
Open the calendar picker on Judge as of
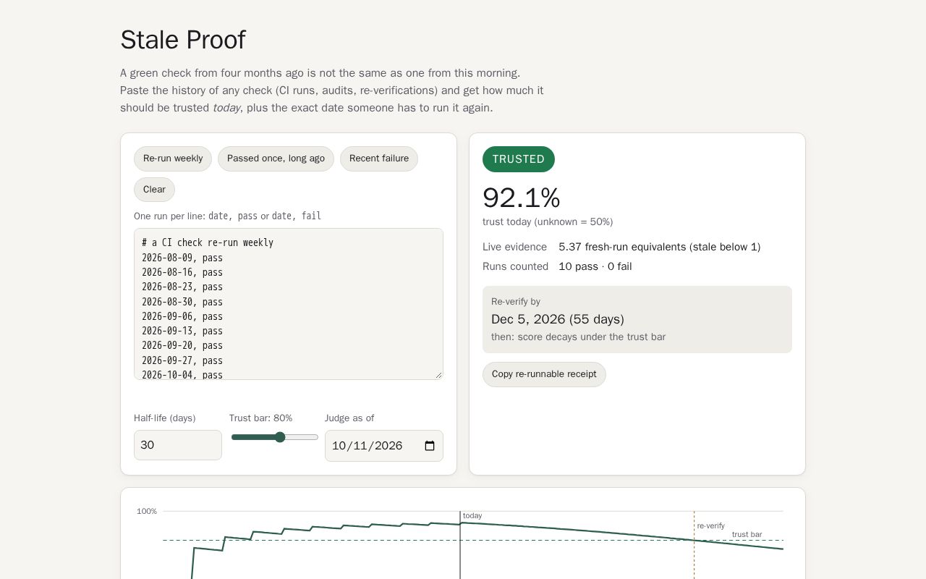pyautogui.click(x=430, y=446)
